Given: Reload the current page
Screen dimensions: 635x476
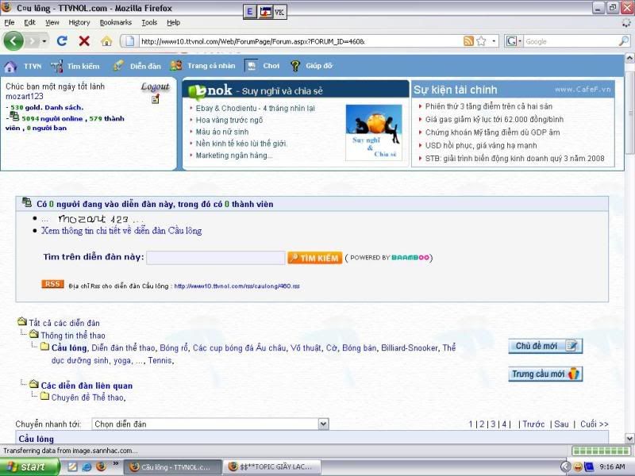Looking at the screenshot, I should [x=62, y=41].
